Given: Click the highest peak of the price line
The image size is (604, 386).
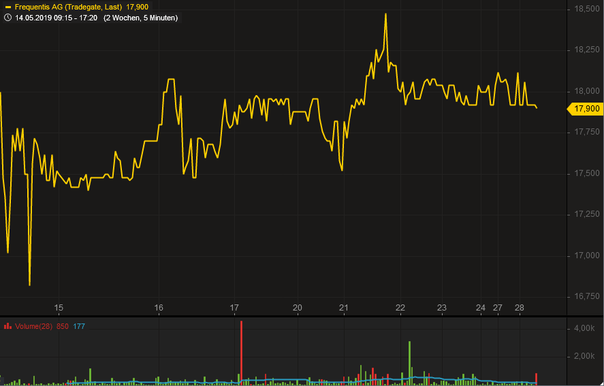Looking at the screenshot, I should point(385,14).
